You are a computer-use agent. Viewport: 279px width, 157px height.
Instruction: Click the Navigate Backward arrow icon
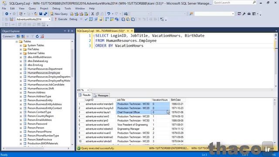[7, 14]
